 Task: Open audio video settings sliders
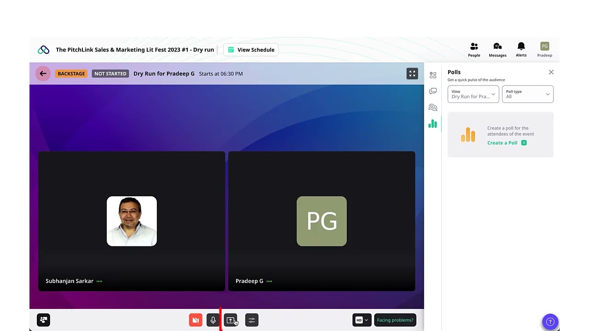tap(252, 320)
